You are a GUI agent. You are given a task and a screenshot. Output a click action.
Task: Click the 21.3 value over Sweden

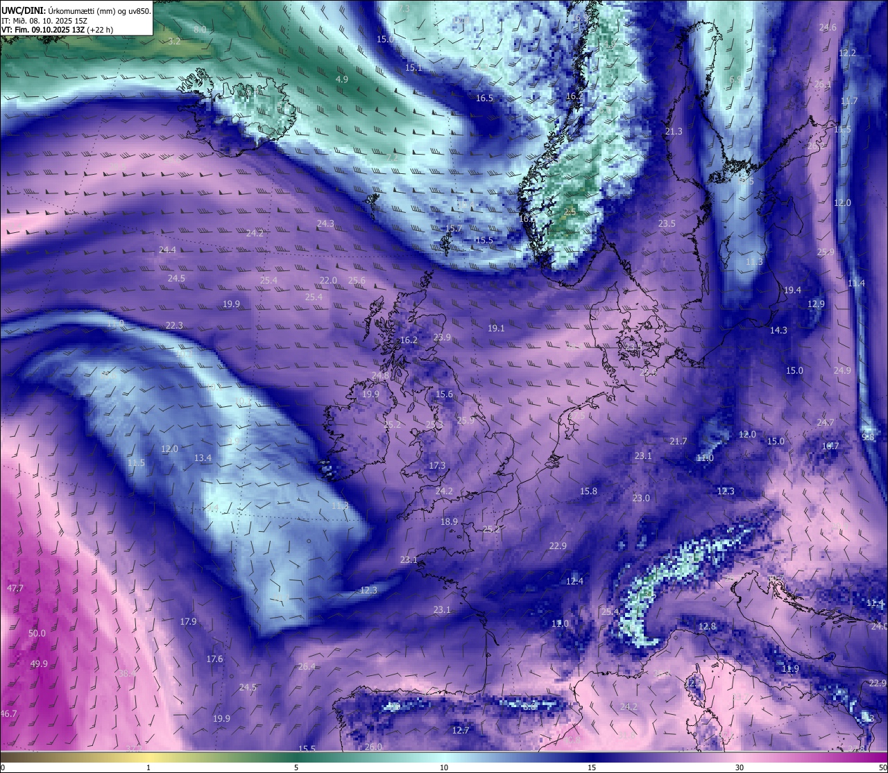(674, 132)
